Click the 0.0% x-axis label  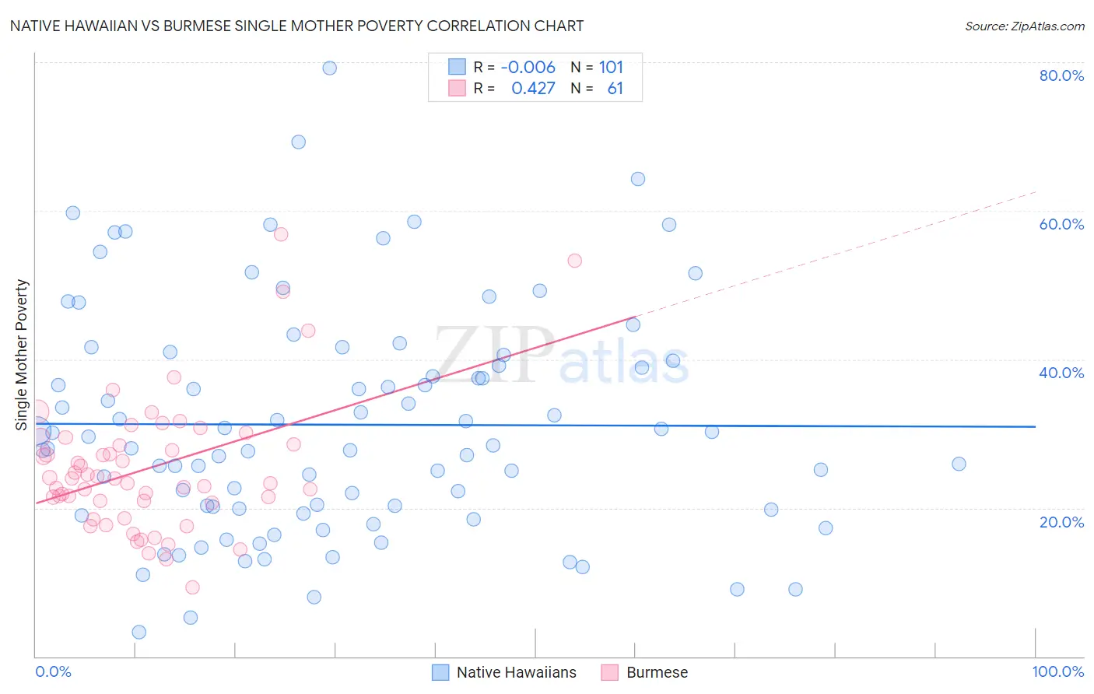click(53, 671)
